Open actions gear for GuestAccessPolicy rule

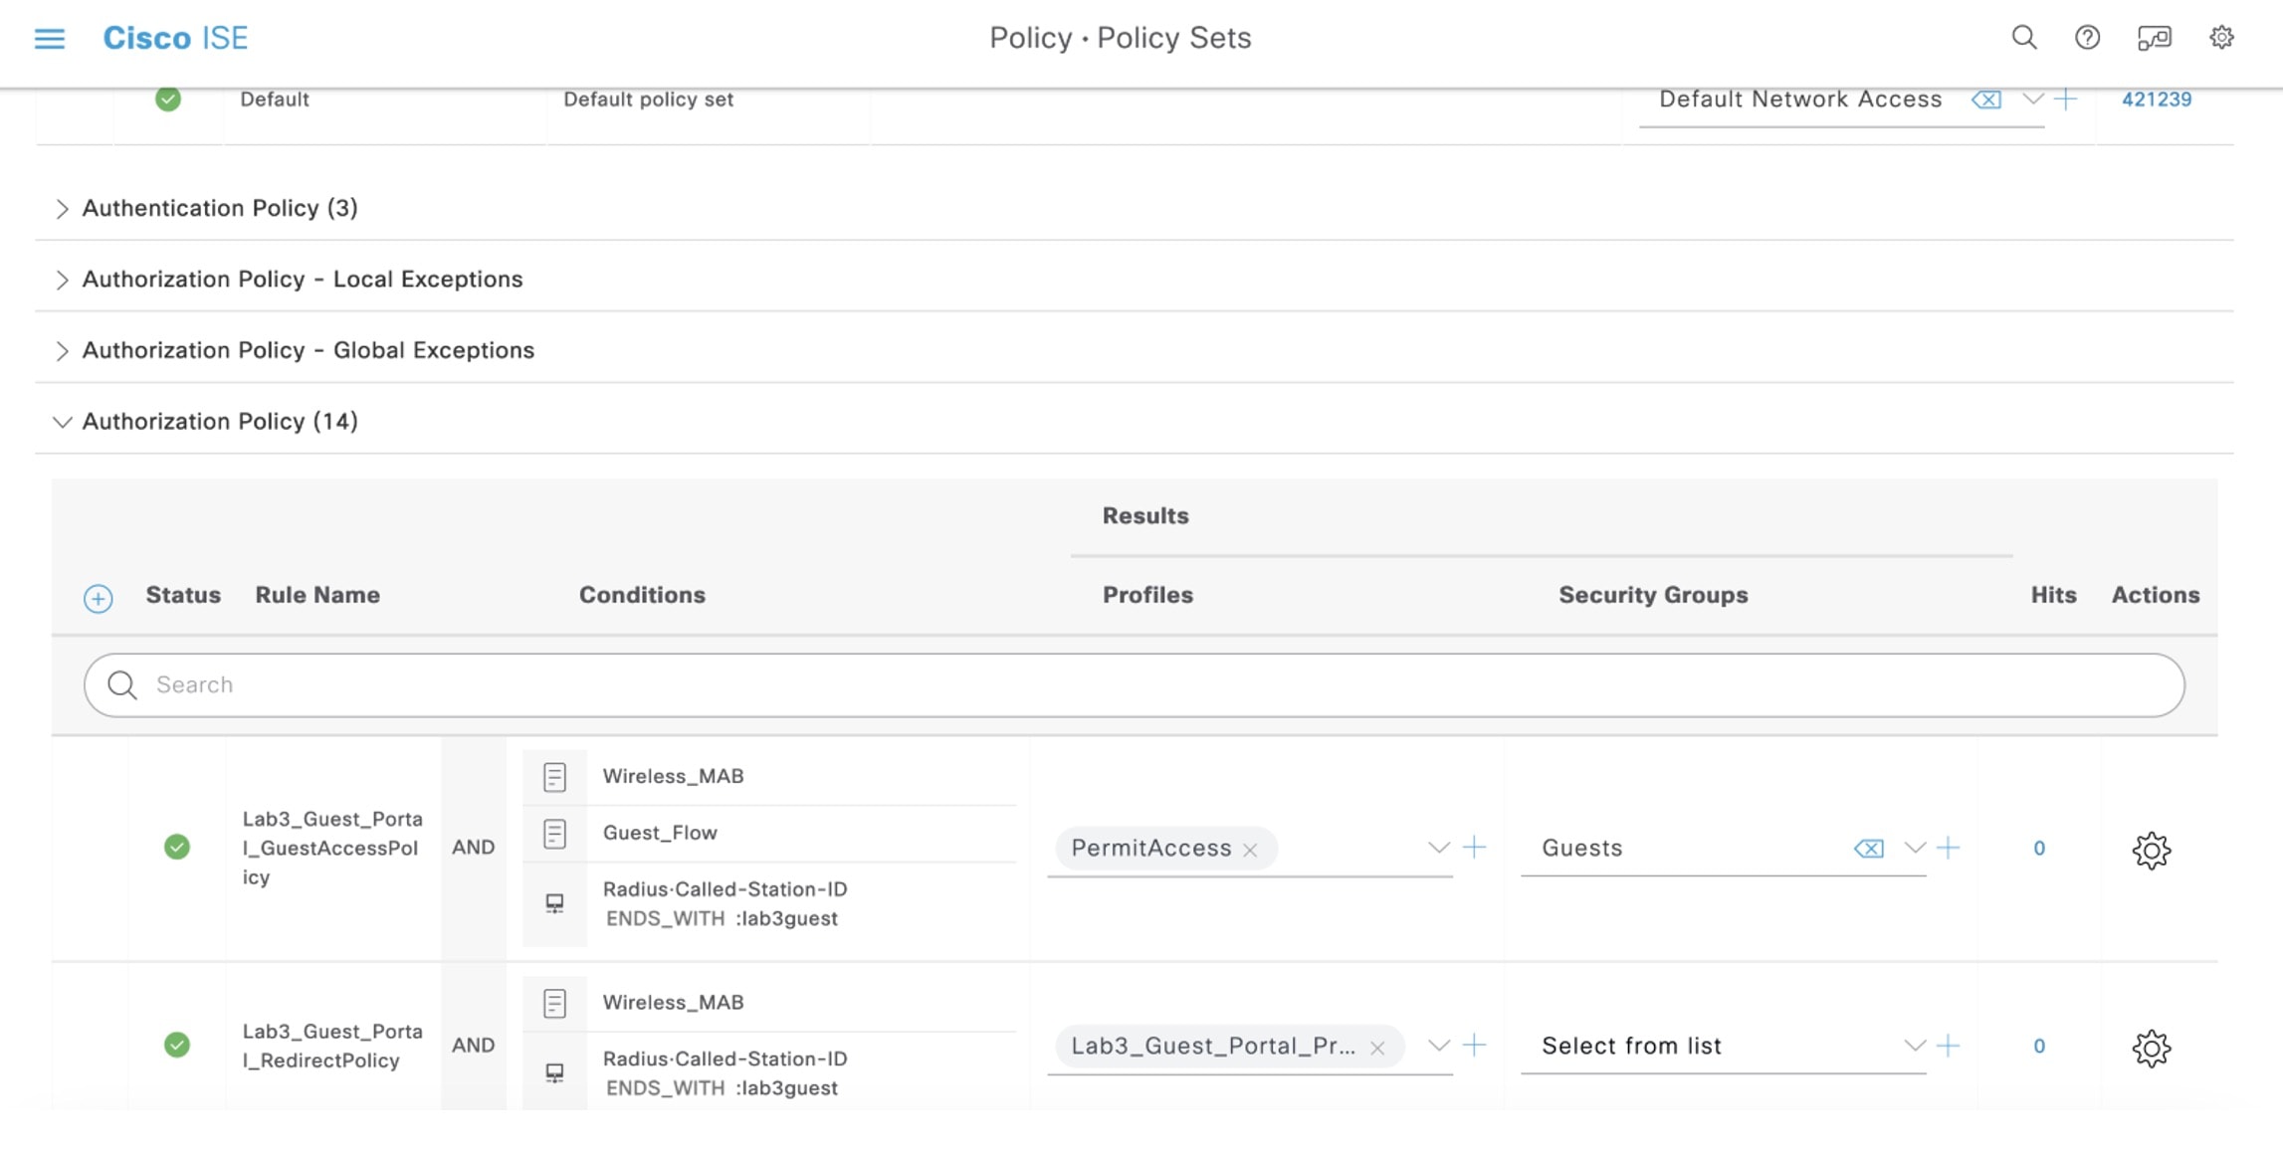pyautogui.click(x=2151, y=850)
